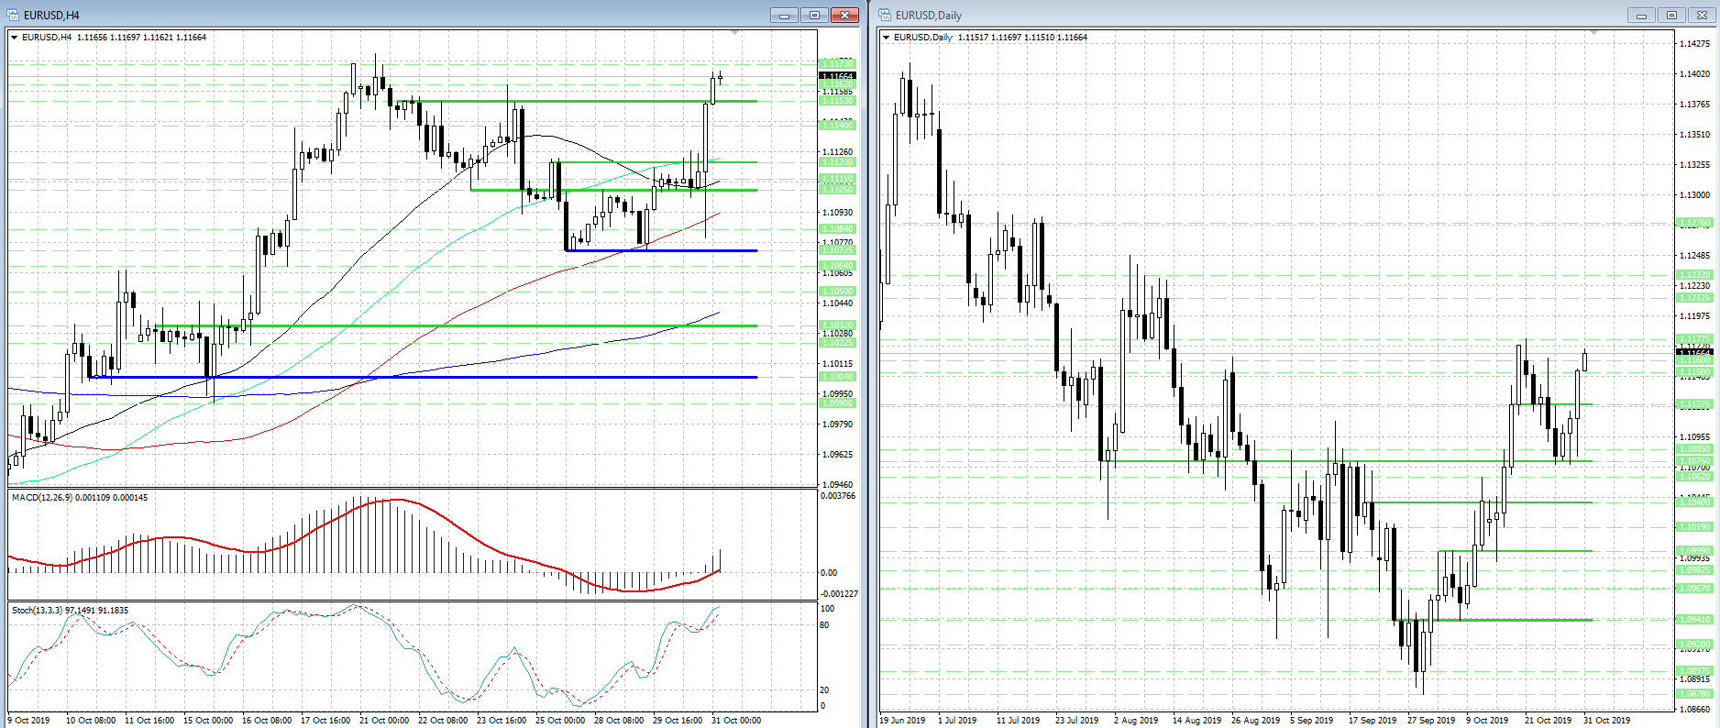The height and width of the screenshot is (728, 1720).
Task: Expand the triangle beside EURUSD,Daily chart label
Action: tap(886, 38)
